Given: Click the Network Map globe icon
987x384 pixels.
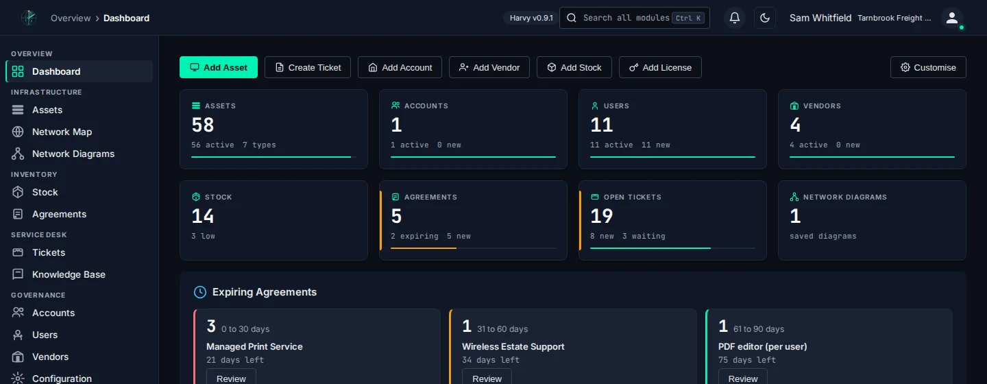Looking at the screenshot, I should tap(18, 132).
